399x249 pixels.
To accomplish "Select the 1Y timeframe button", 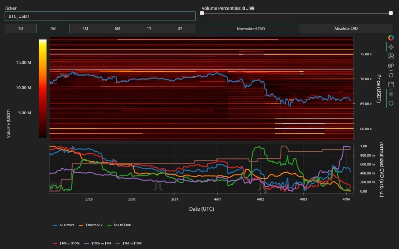I will click(149, 29).
